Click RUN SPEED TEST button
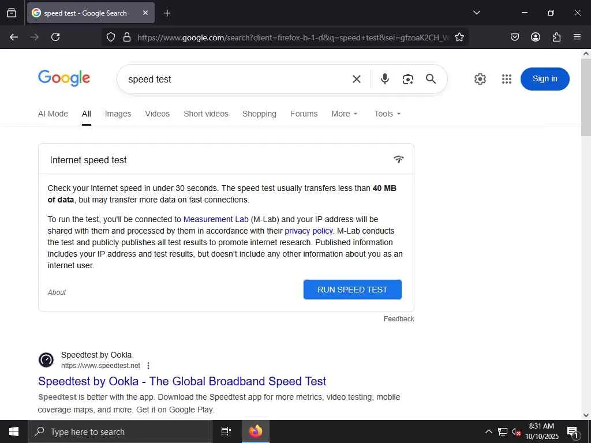The width and height of the screenshot is (591, 443). [x=353, y=290]
